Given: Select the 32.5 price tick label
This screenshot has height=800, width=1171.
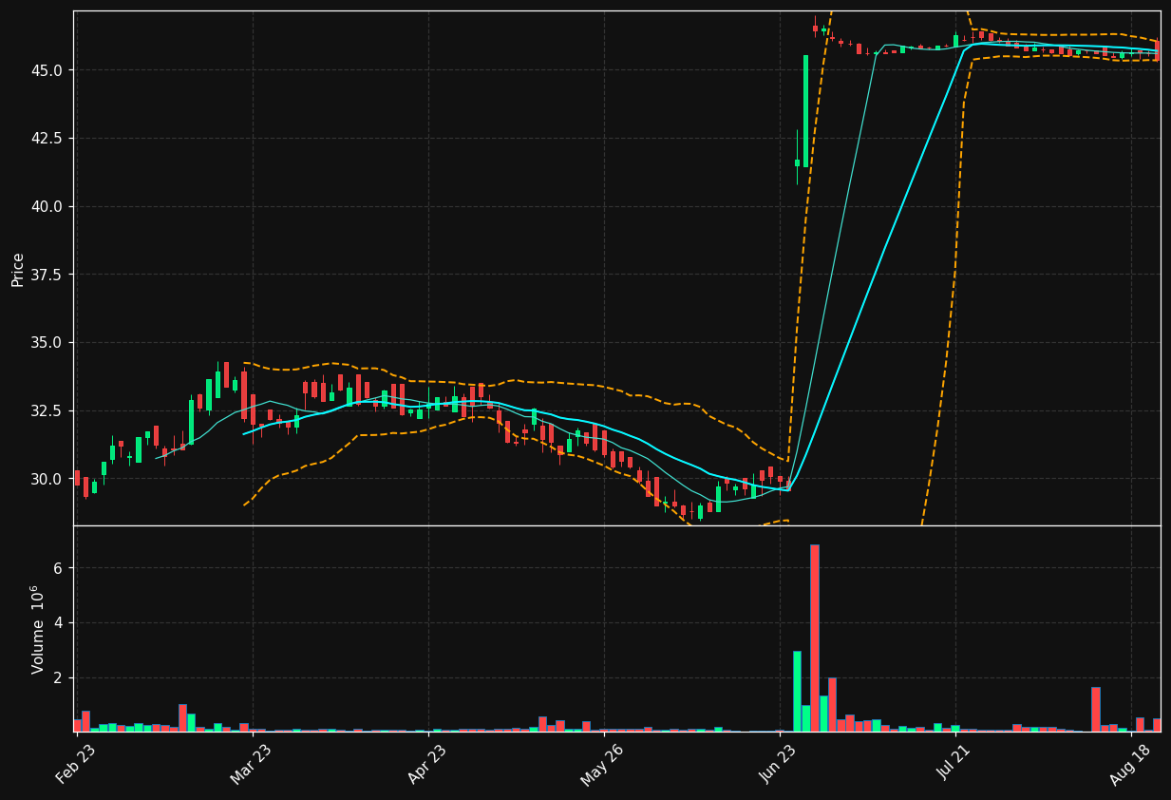Looking at the screenshot, I should pos(47,410).
